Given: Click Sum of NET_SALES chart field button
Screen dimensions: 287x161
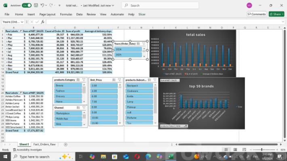Looking at the screenshot, I should coord(170,80).
